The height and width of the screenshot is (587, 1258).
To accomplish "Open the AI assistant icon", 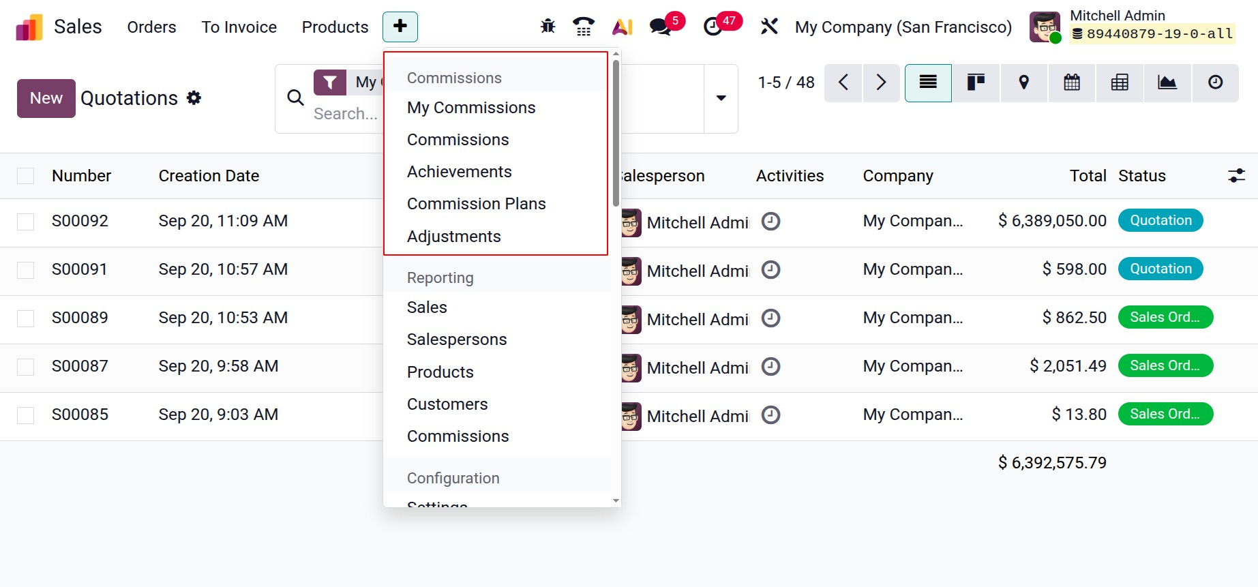I will pyautogui.click(x=623, y=27).
